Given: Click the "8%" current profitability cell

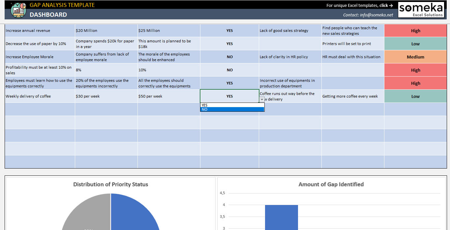Looking at the screenshot, I should 106,70.
